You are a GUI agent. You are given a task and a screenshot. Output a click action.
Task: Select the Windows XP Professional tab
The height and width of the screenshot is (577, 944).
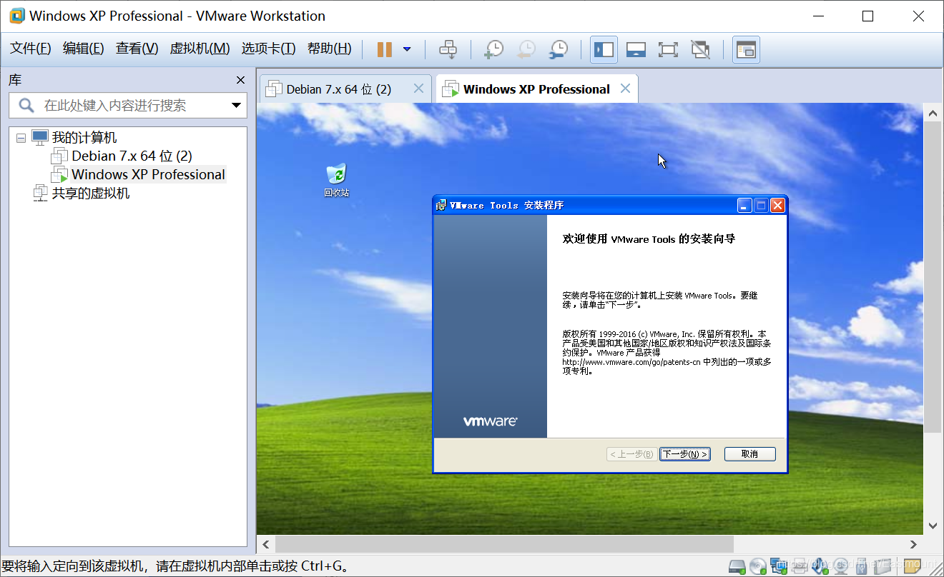click(x=536, y=89)
